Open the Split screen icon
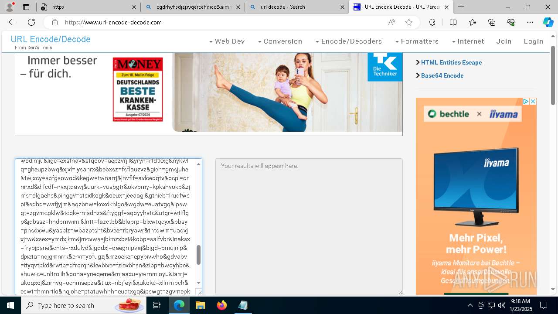Image resolution: width=558 pixels, height=314 pixels. pyautogui.click(x=453, y=22)
